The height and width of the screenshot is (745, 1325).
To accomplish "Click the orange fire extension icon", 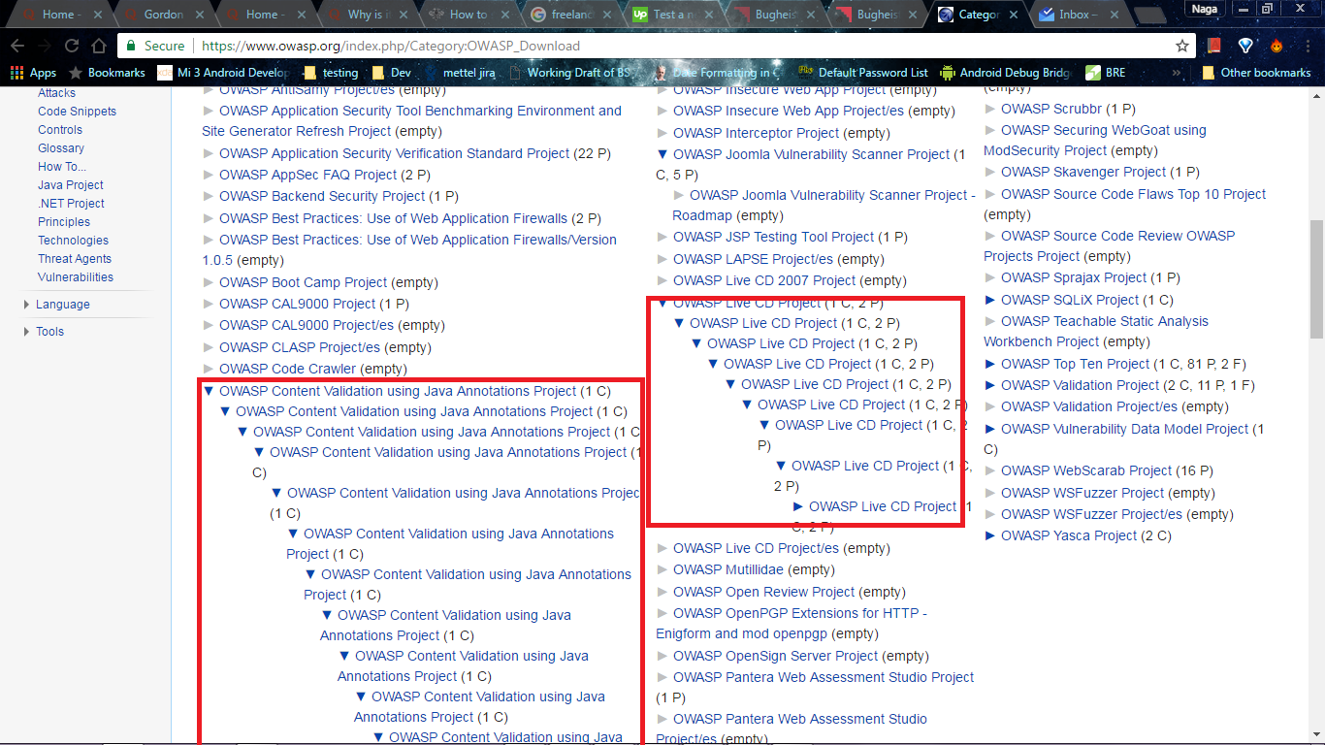I will [x=1277, y=46].
